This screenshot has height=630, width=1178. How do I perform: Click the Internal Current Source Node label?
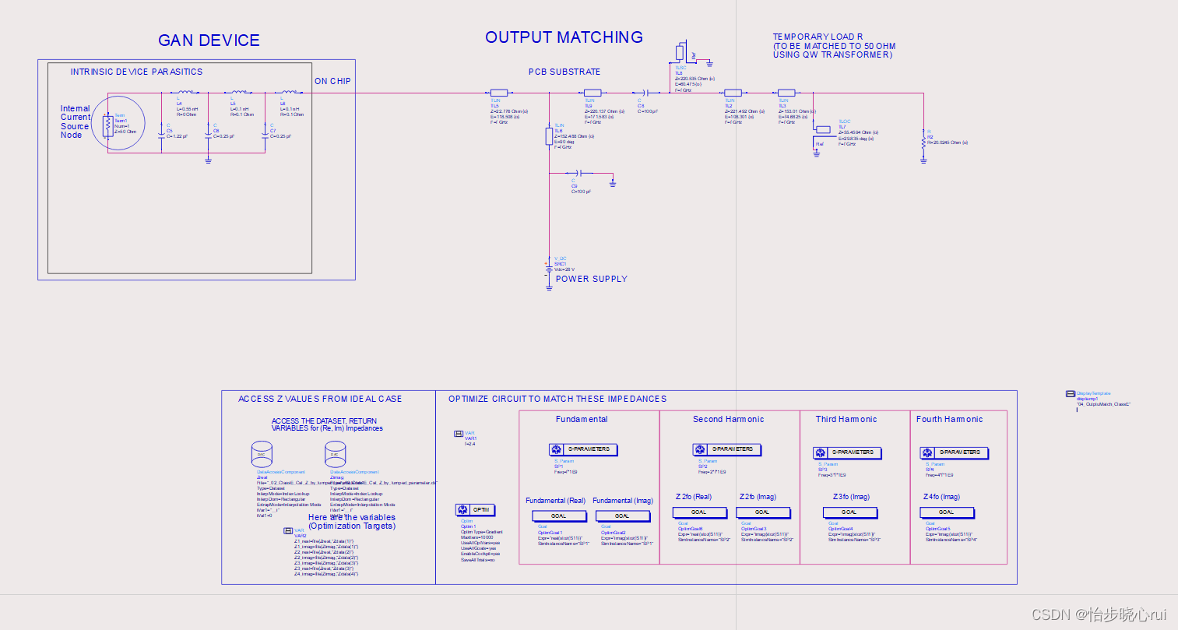click(76, 121)
